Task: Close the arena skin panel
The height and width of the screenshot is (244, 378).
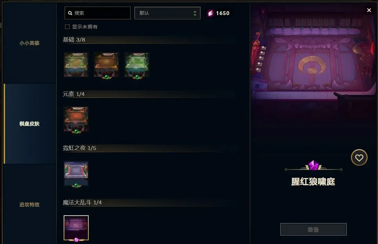Action: (x=369, y=10)
